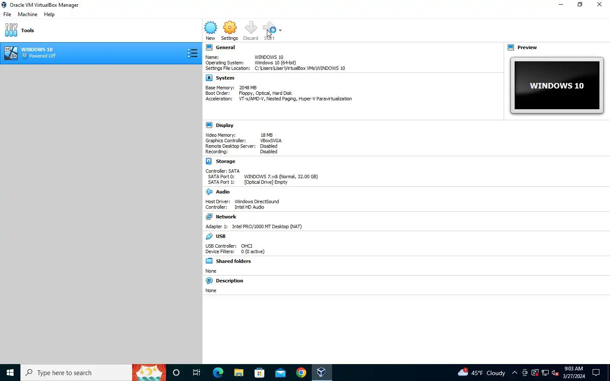Click the Start arrow toolbar icon
Screen dimensions: 610x381
tap(269, 28)
